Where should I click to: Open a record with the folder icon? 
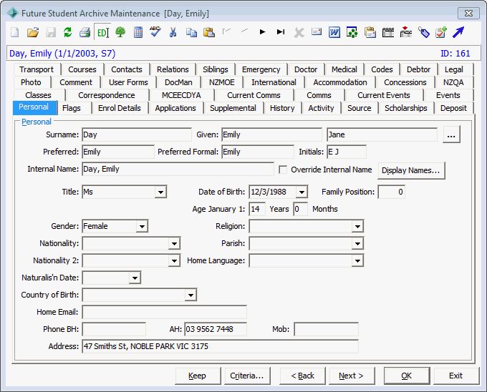[33, 32]
